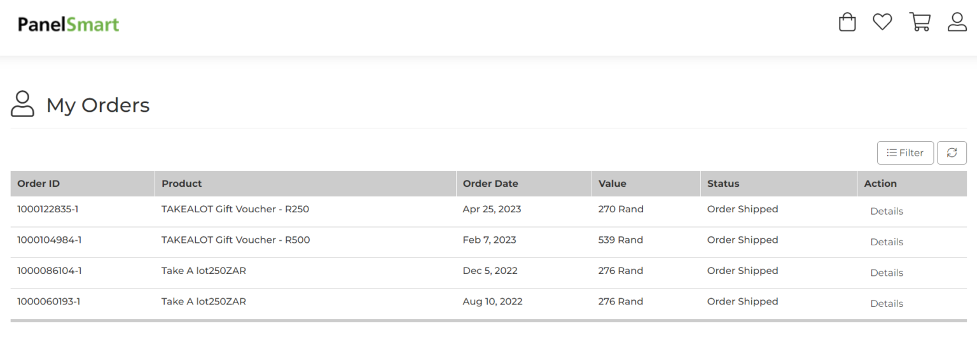The width and height of the screenshot is (977, 361).
Task: Open Details for order 1000060193-1
Action: click(x=886, y=304)
